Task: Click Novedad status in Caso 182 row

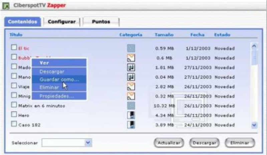Action: (225, 125)
